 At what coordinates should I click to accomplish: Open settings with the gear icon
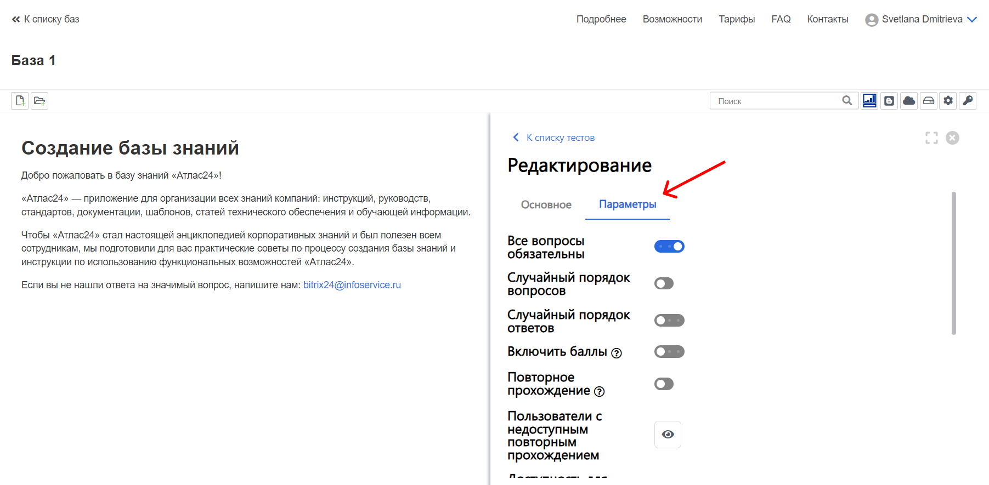948,101
